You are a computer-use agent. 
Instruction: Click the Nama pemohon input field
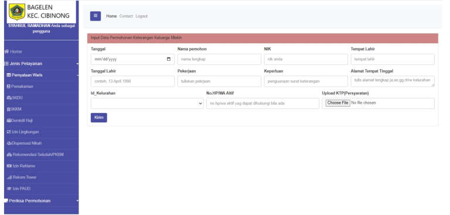click(x=219, y=59)
